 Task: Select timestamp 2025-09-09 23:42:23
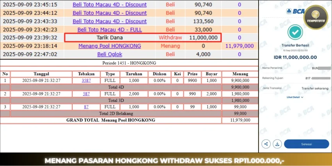30,30
